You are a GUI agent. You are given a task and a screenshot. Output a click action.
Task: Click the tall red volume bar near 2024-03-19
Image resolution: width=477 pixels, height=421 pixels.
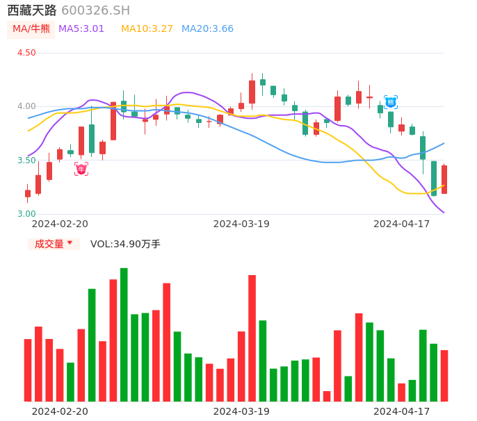point(252,338)
